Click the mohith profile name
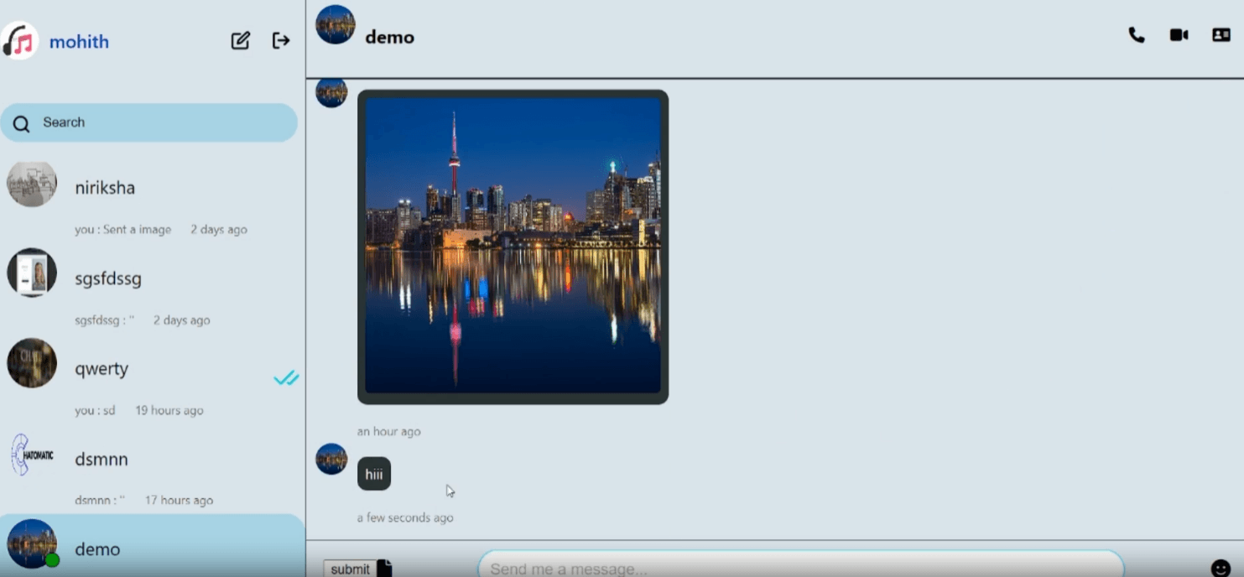1244x577 pixels. 79,42
